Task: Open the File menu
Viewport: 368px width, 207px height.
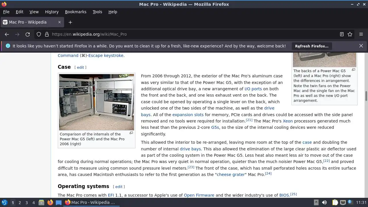Action: 6,12
